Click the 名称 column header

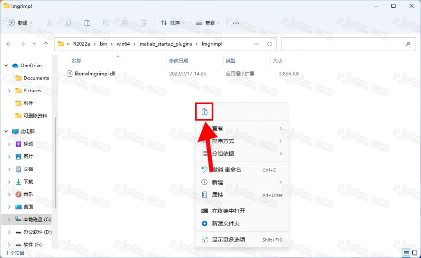76,61
